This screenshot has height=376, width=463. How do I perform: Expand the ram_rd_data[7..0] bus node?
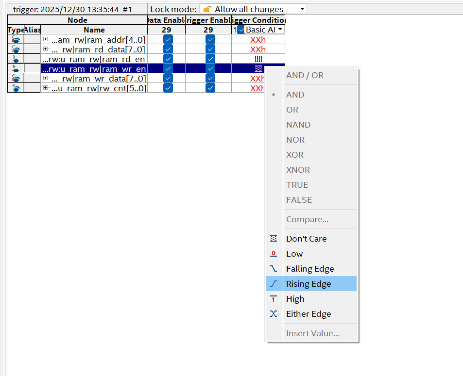45,49
